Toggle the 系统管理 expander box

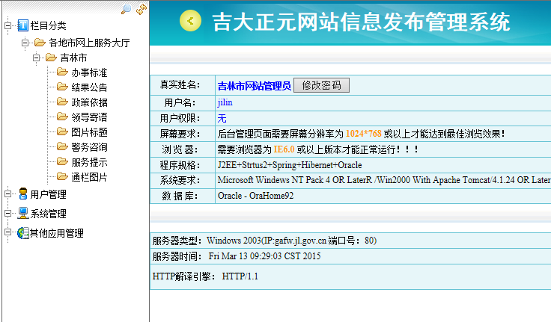coord(7,213)
